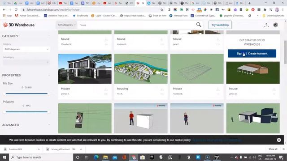Open the user profile icon
The image size is (287, 161).
pos(275,25)
